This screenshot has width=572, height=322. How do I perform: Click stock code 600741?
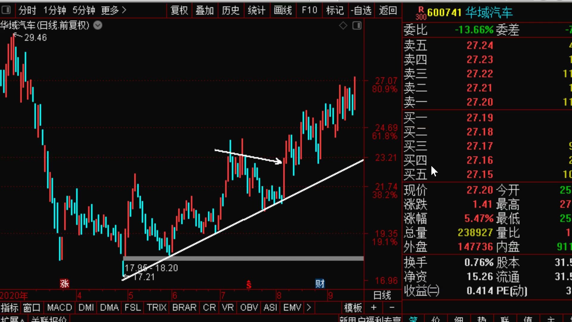coord(444,13)
